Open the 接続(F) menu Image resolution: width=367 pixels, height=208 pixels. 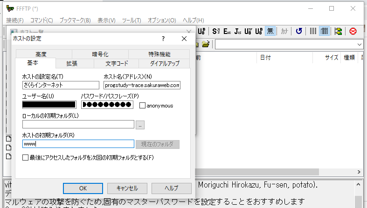(x=15, y=20)
